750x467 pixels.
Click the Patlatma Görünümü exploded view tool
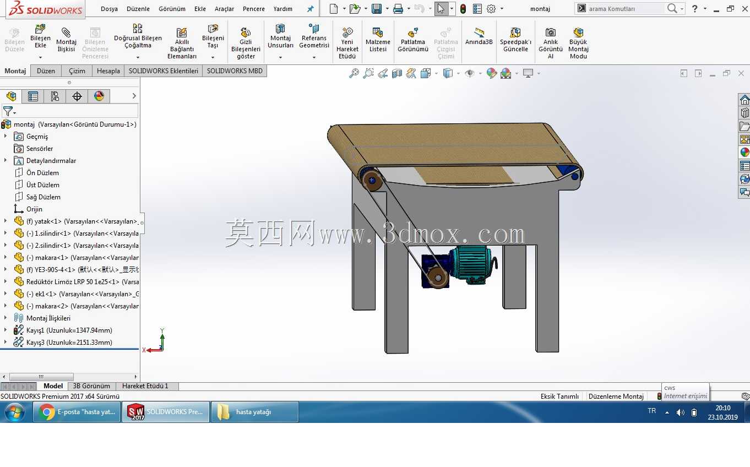413,40
